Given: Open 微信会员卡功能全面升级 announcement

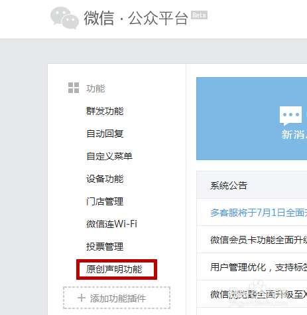Looking at the screenshot, I should pyautogui.click(x=259, y=240).
